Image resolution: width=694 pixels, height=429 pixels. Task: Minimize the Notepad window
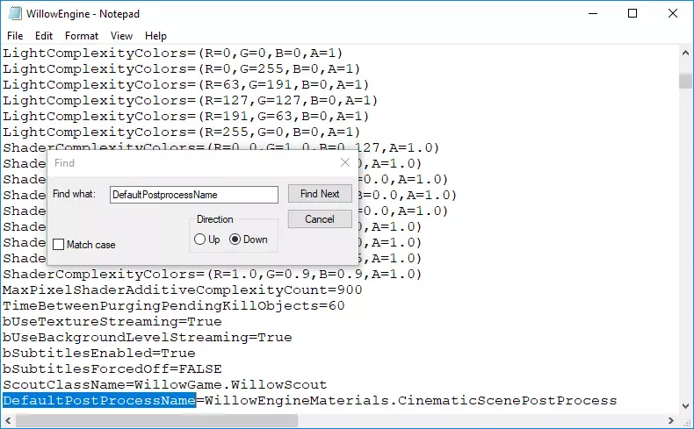[593, 14]
